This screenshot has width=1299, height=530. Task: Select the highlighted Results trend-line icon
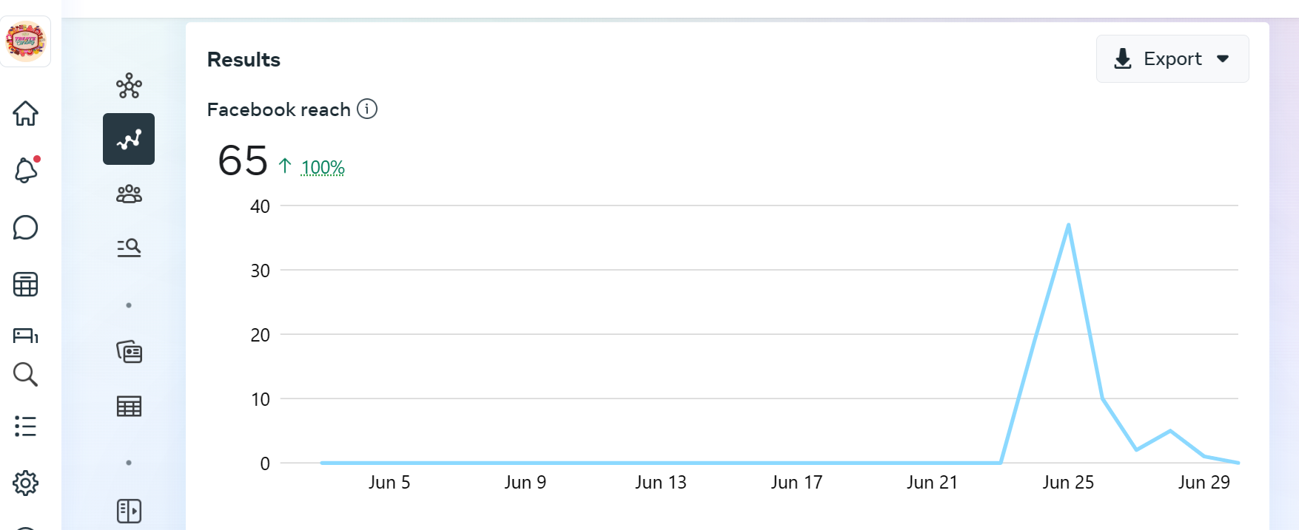(129, 139)
